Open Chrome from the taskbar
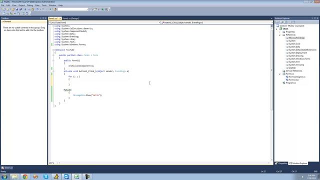Screen dimensions: 320x180 [25, 176]
